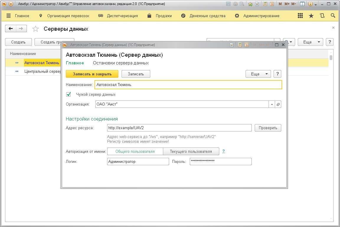Add Серверы данных to favorites star
The width and height of the screenshot is (340, 227).
[x=35, y=29]
